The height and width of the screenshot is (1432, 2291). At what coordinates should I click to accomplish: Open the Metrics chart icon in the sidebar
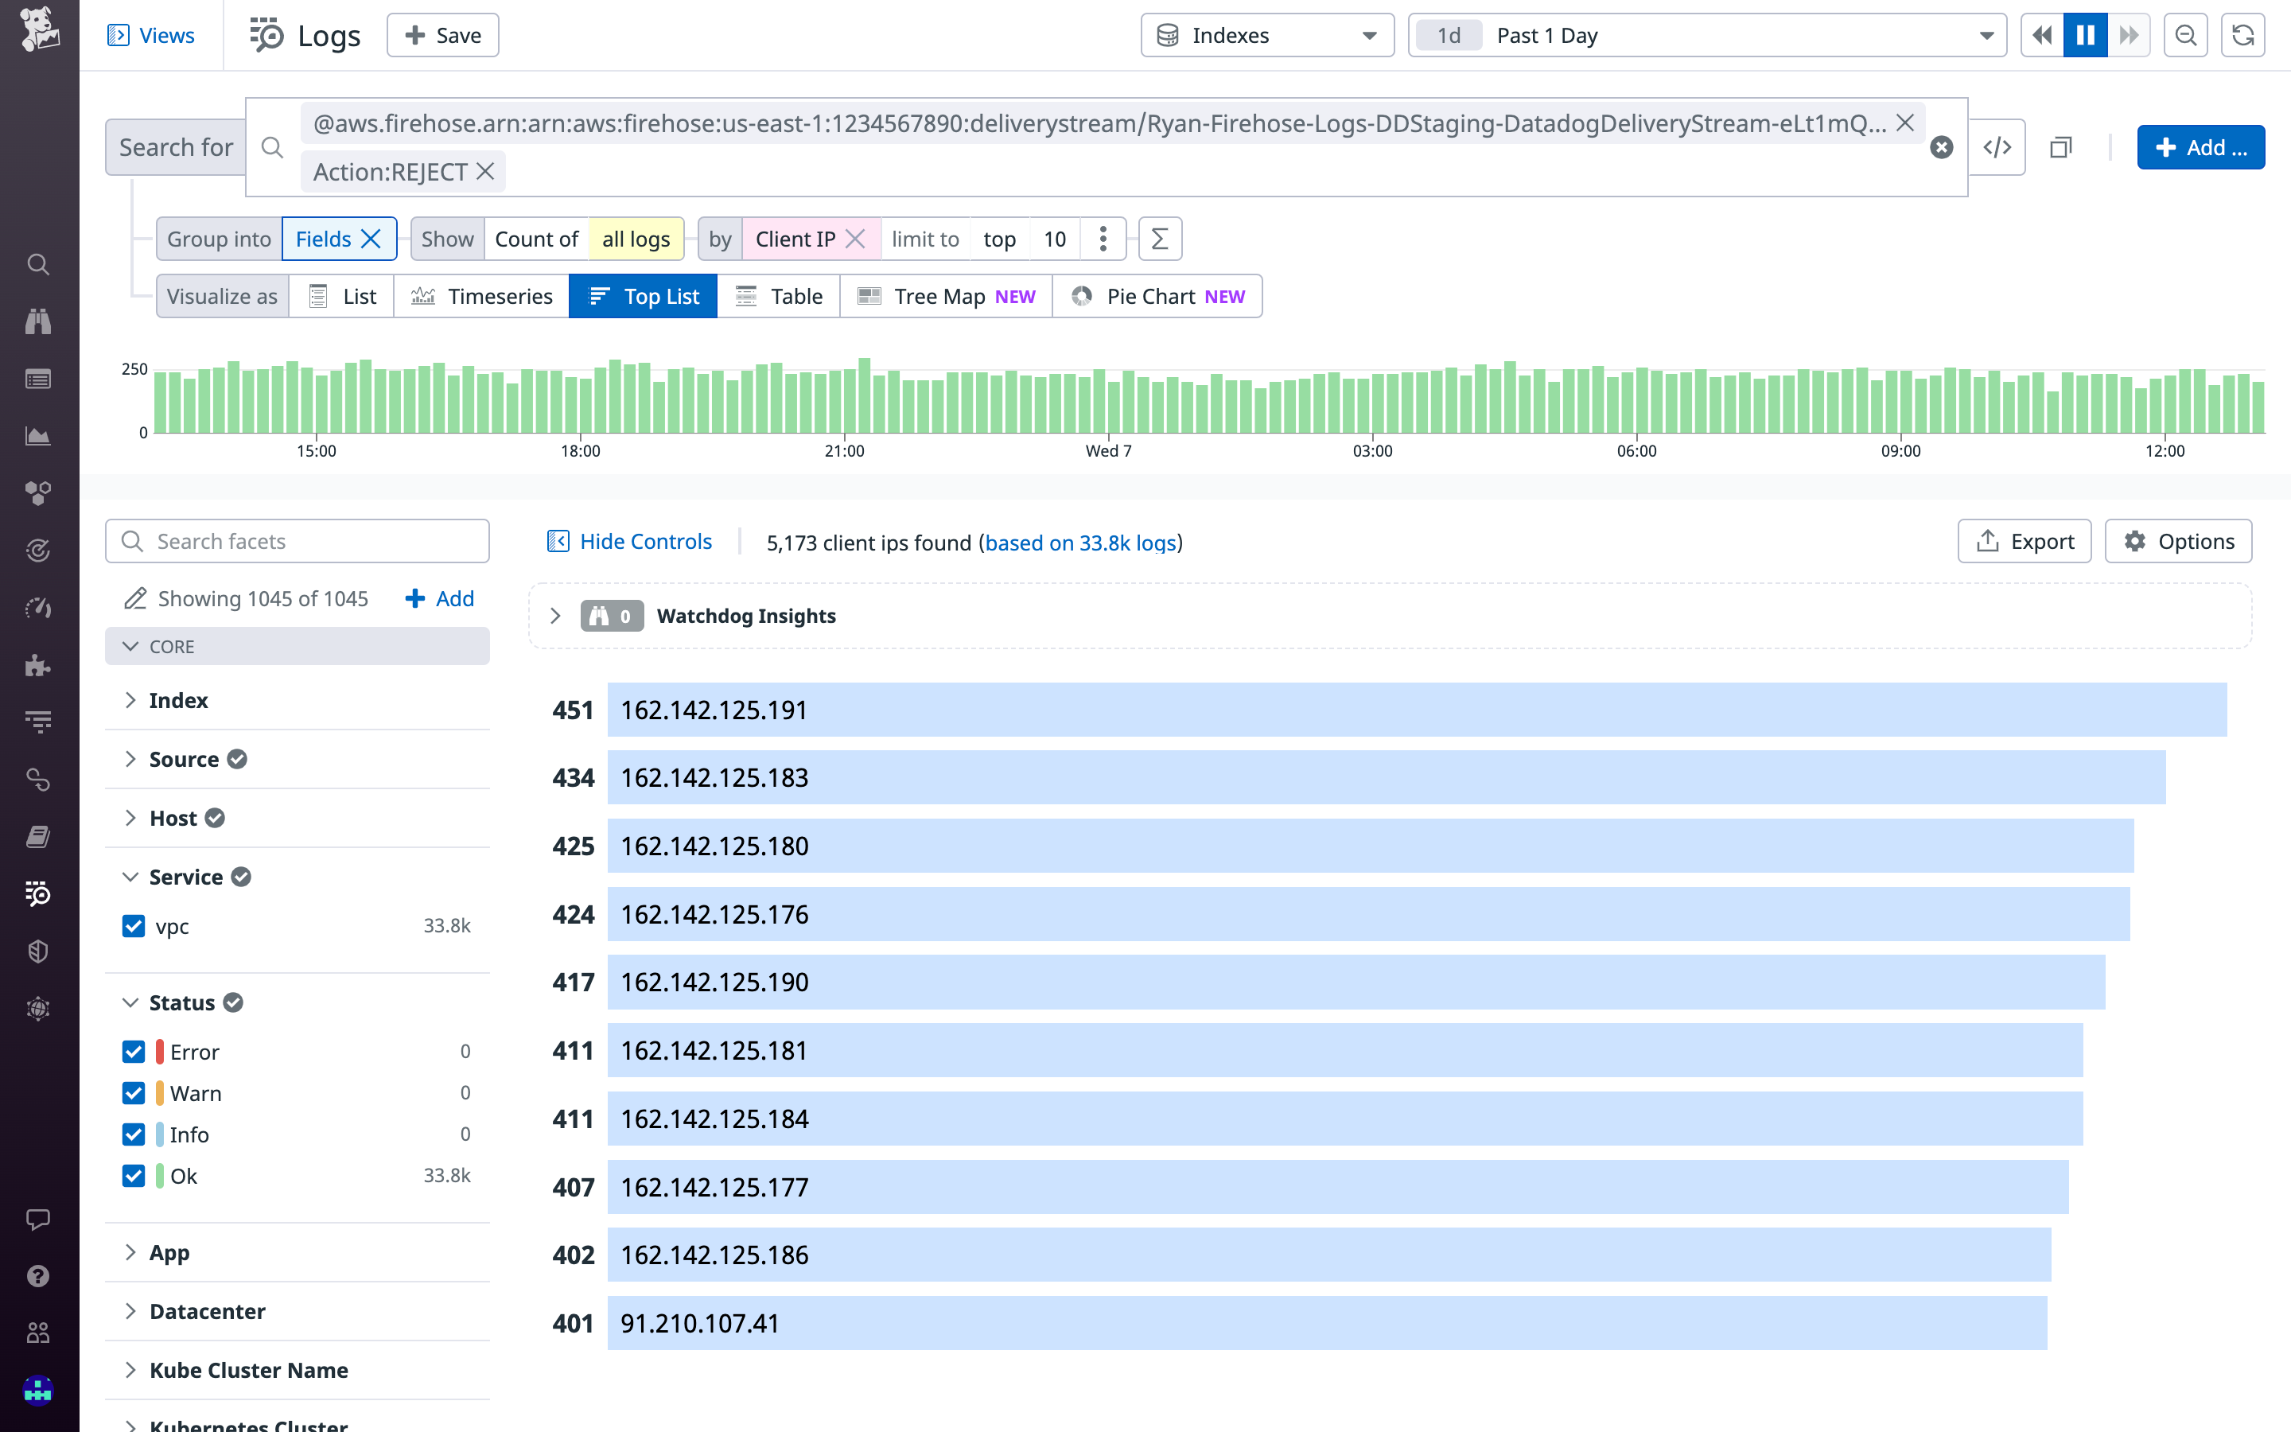(x=38, y=436)
